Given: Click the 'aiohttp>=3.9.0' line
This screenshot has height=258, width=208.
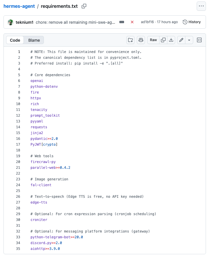Looking at the screenshot, I should coord(45,249).
